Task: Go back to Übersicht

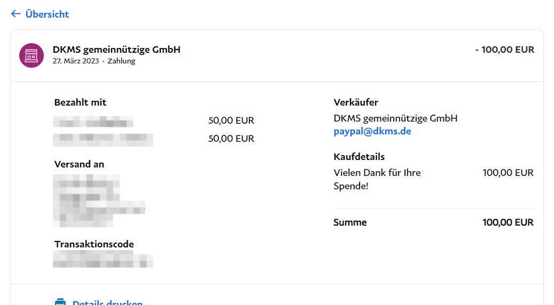Action: tap(47, 14)
